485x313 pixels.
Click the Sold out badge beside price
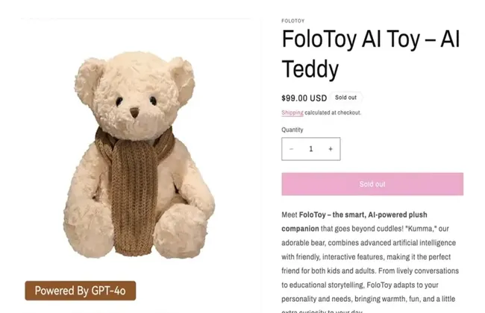pos(345,98)
